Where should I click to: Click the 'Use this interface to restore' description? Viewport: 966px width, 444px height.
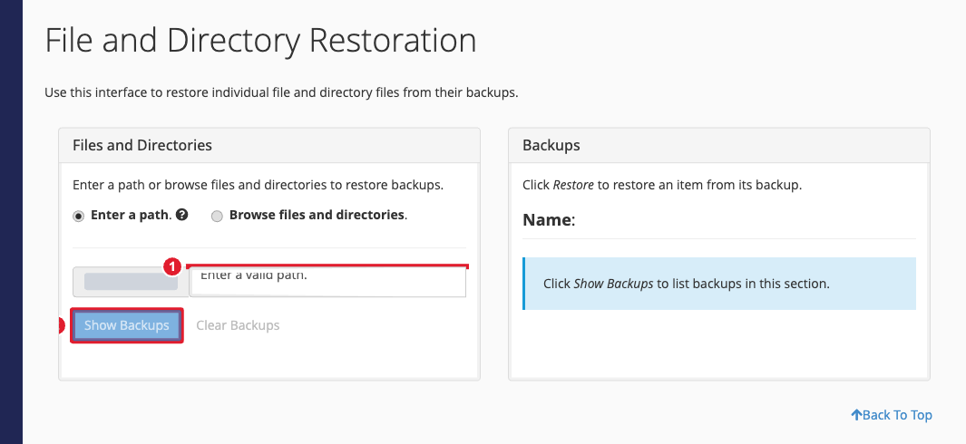pyautogui.click(x=281, y=93)
